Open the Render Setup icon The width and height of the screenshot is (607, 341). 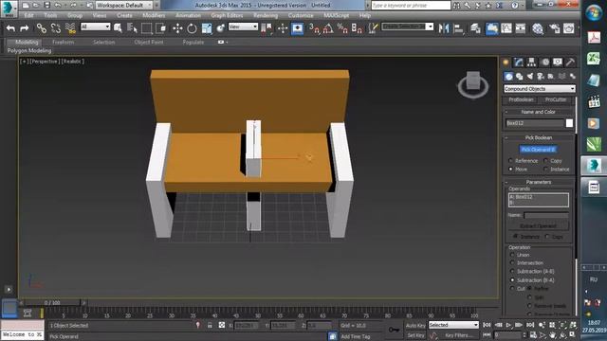click(554, 28)
